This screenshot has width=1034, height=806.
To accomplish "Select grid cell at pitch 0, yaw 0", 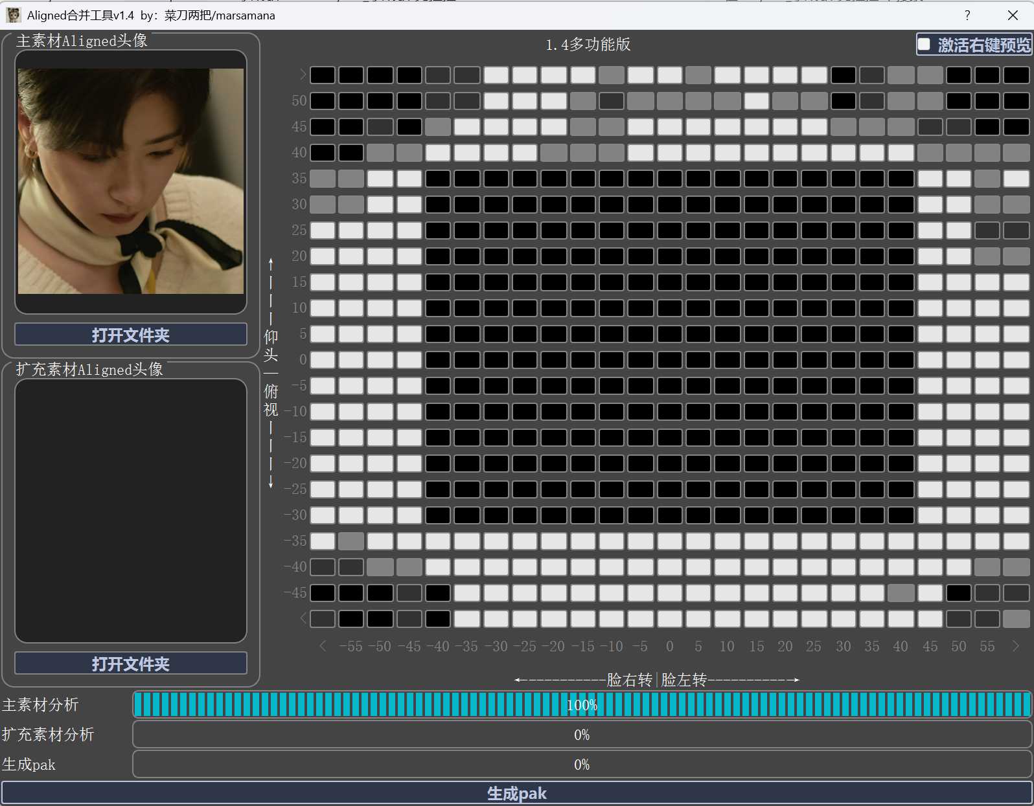I will coord(669,360).
